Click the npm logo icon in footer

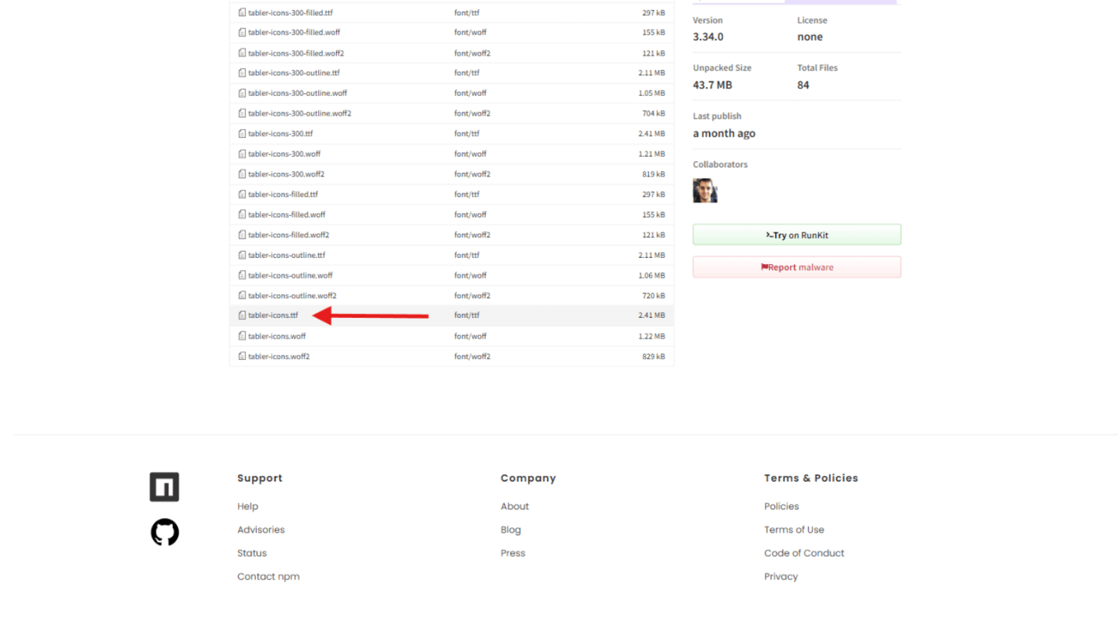[164, 487]
